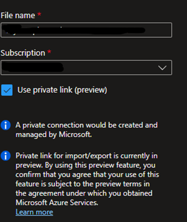This screenshot has height=222, width=187.
Task: Click 'feature is subject to the preview terms' line
Action: [x=83, y=184]
